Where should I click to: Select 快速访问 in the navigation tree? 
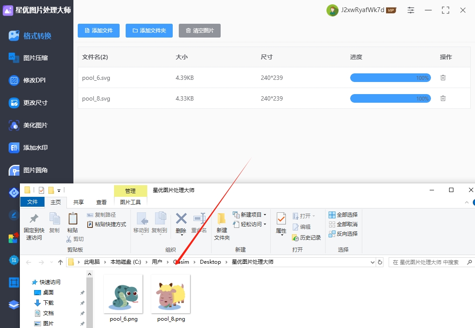46,282
